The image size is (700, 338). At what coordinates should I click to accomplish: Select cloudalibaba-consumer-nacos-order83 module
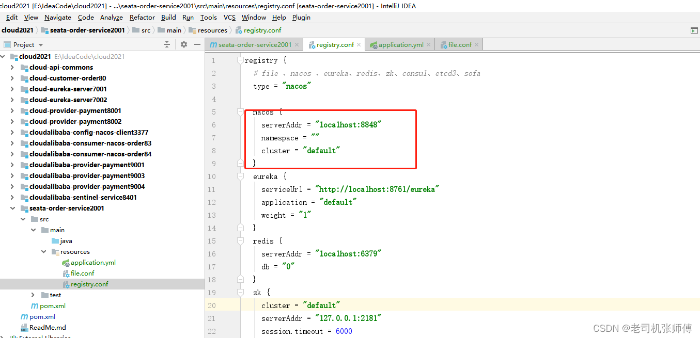pos(90,143)
